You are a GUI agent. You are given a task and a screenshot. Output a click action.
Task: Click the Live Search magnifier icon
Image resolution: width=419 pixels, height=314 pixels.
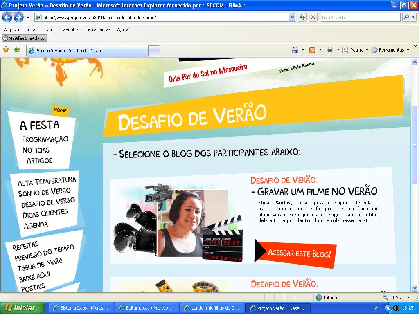click(x=406, y=17)
